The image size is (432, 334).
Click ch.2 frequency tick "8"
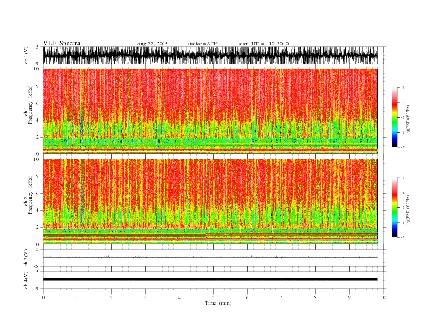[x=38, y=176]
